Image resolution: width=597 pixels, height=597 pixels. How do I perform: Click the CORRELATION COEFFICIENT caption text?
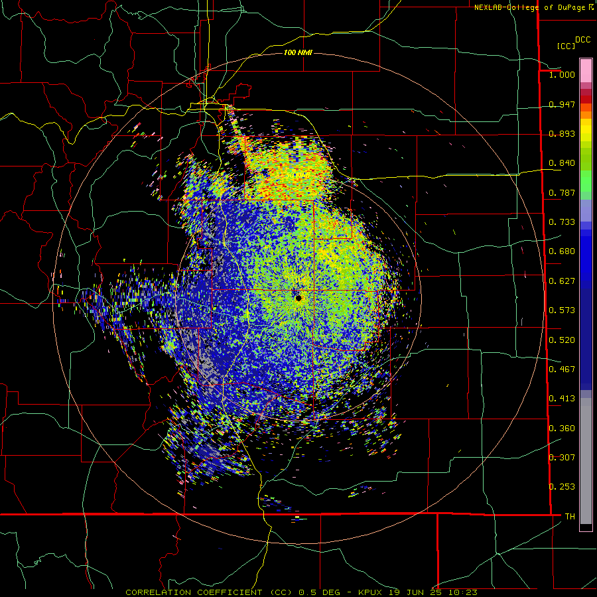click(194, 592)
